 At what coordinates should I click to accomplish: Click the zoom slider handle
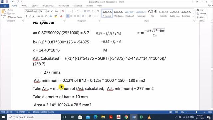(196, 112)
